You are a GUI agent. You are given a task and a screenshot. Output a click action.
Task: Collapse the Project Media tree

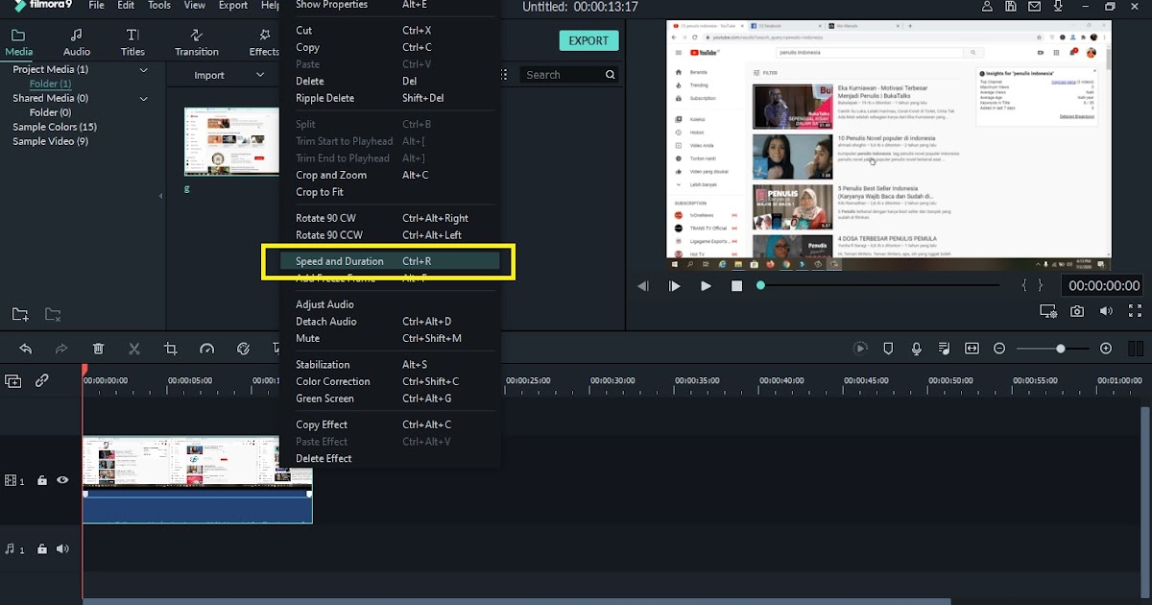click(x=143, y=69)
